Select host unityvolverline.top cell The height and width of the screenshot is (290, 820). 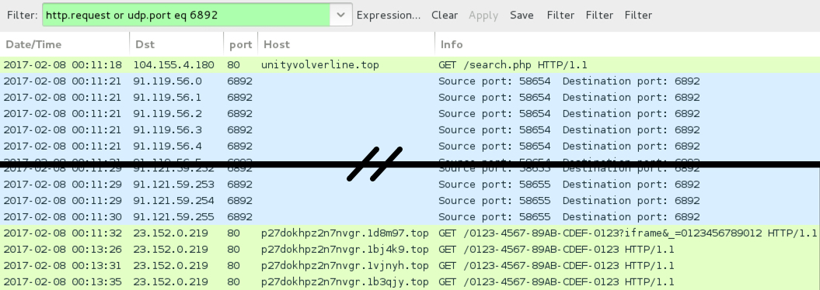pos(320,65)
